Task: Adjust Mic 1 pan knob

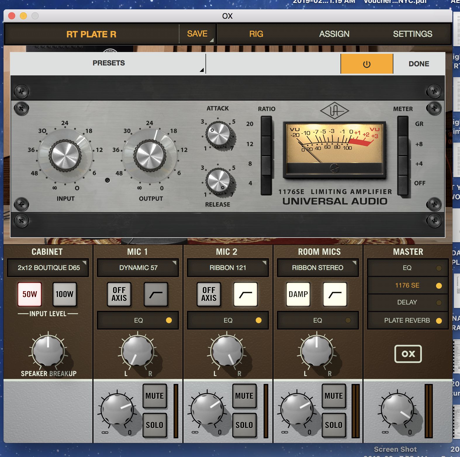Action: click(x=138, y=351)
